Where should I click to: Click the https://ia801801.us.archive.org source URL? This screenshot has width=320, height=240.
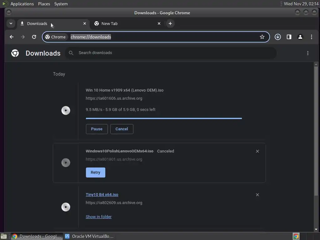click(x=114, y=159)
